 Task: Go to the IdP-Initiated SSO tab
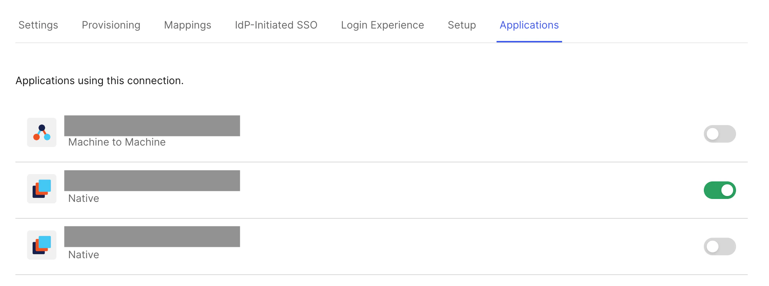(x=276, y=25)
